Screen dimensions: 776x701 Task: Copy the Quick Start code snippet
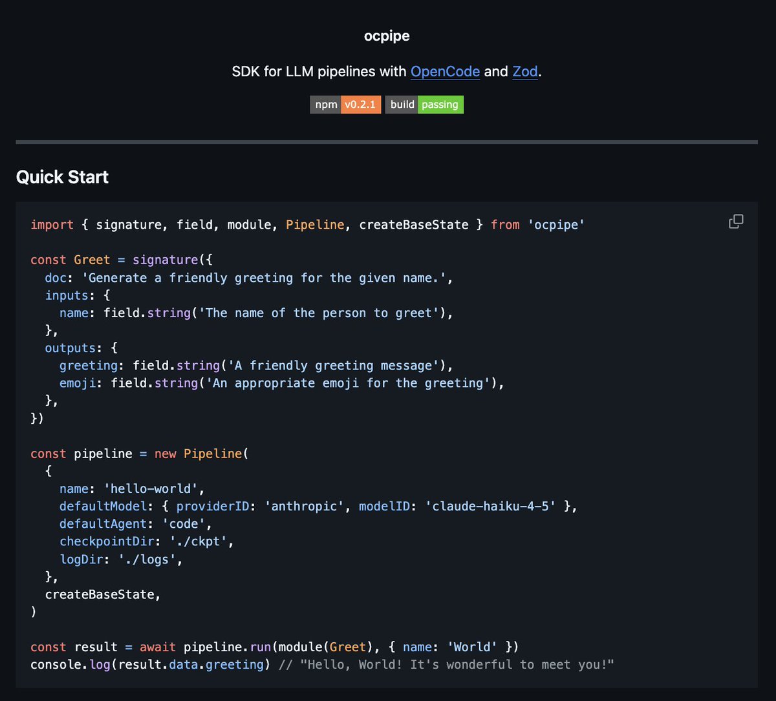coord(736,222)
